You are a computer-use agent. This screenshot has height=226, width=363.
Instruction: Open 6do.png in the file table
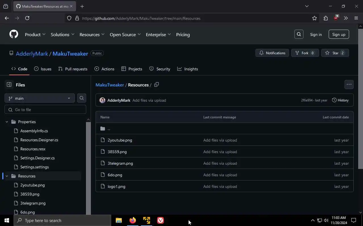click(x=115, y=175)
